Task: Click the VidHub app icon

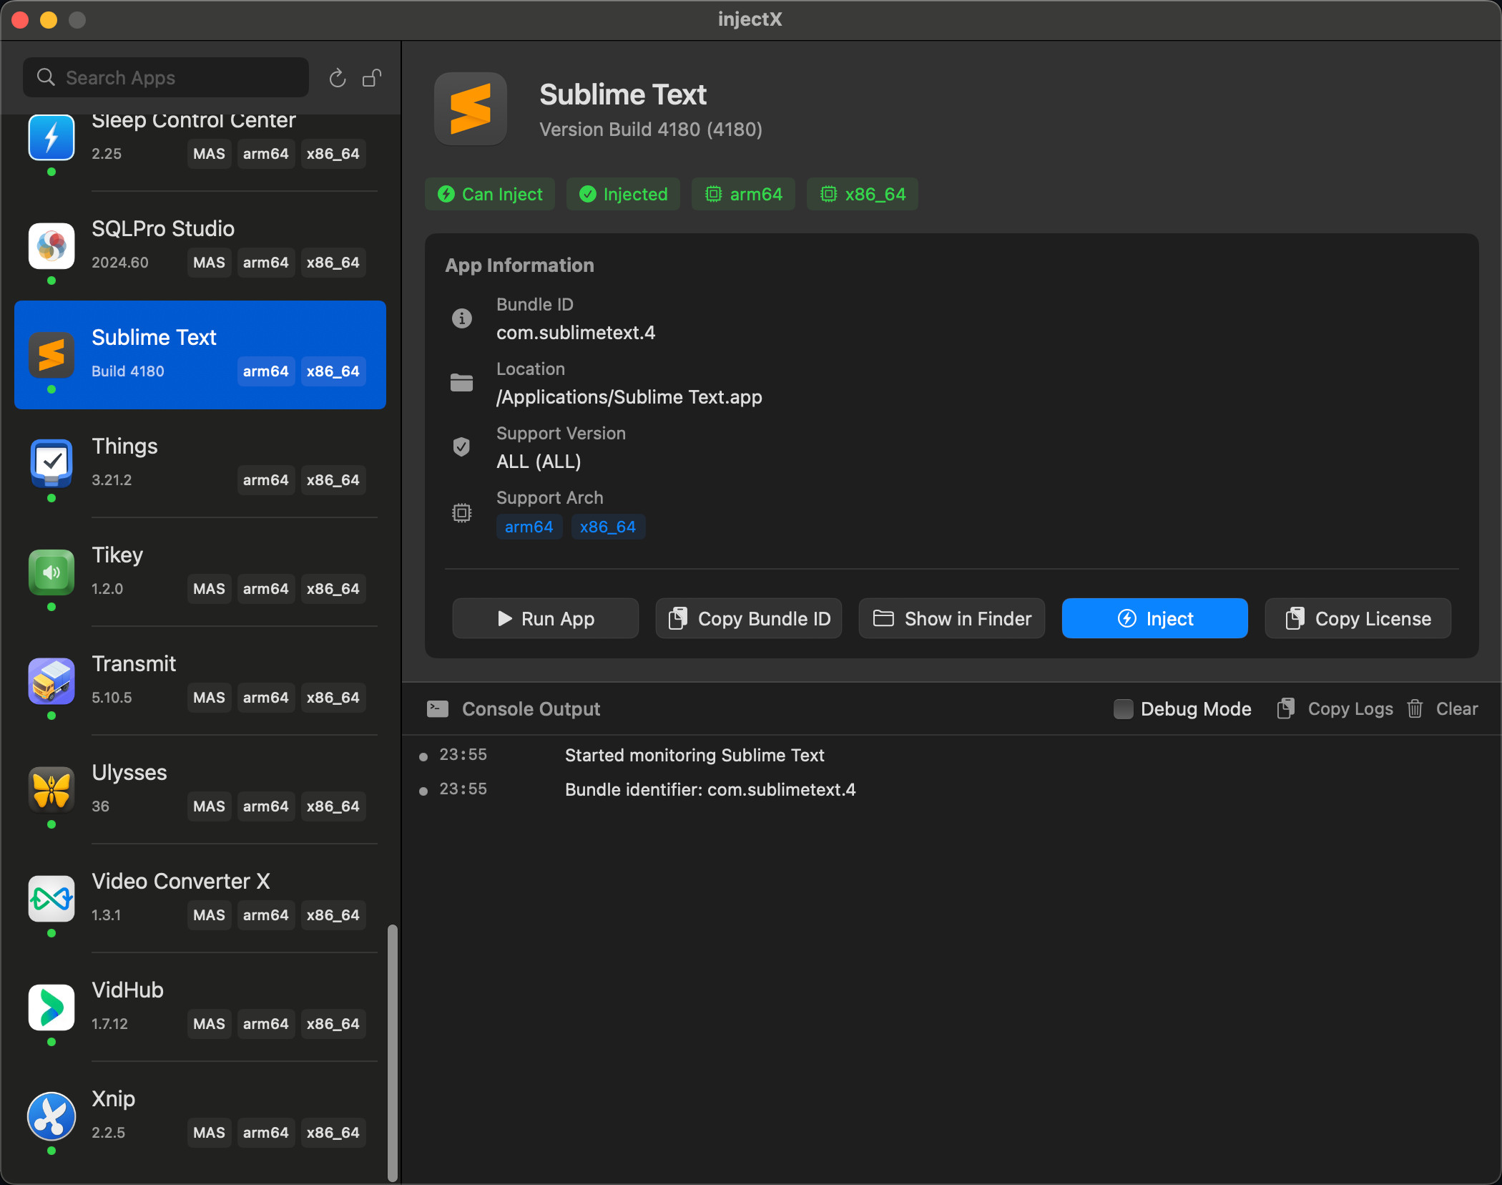Action: coord(51,1008)
